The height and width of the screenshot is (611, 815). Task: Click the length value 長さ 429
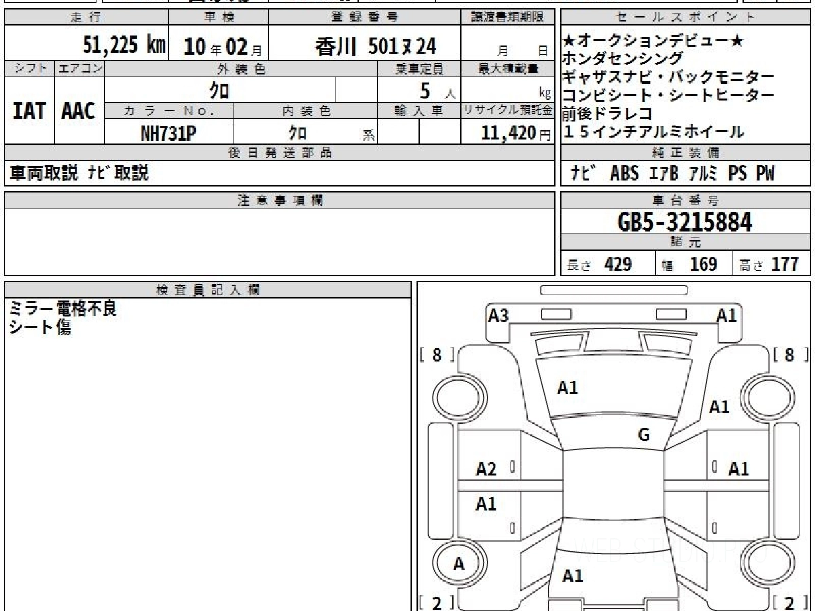(x=599, y=264)
